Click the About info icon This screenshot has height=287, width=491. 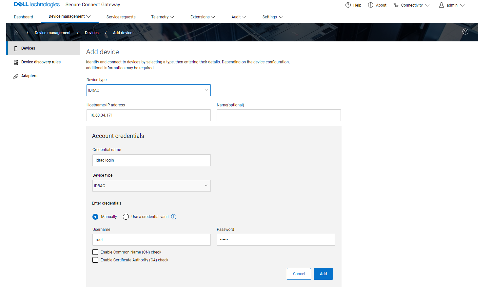pyautogui.click(x=370, y=5)
